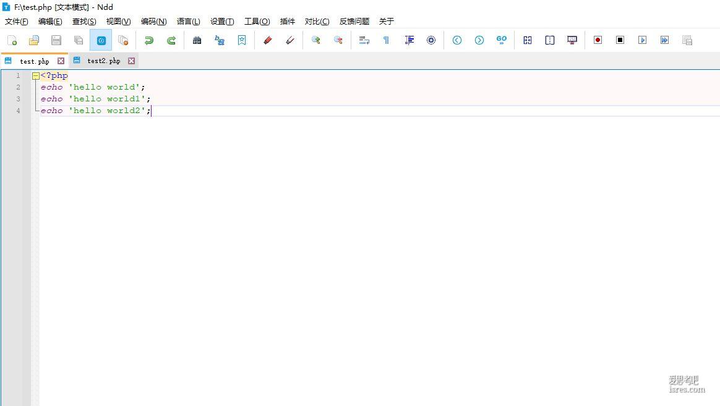
Task: Play recorded macro icon
Action: point(643,40)
